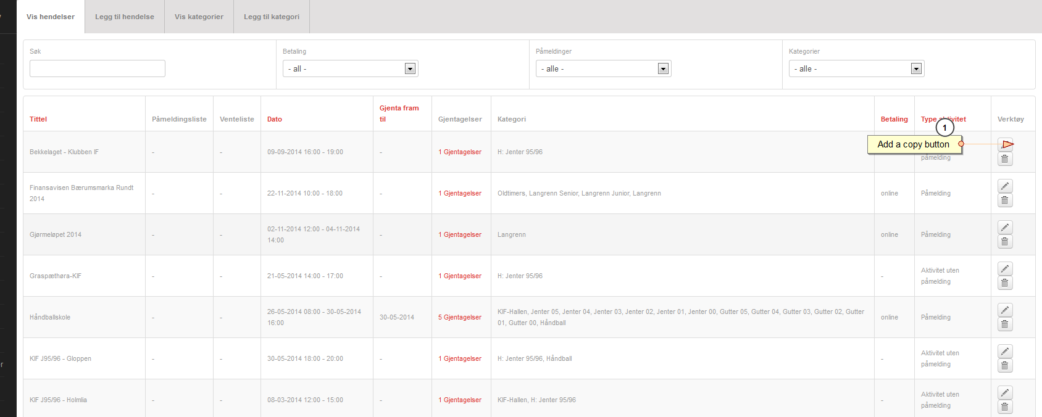The height and width of the screenshot is (417, 1042).
Task: Click the date 08-03-2014 12:00 - 15:00
Action: (x=305, y=400)
